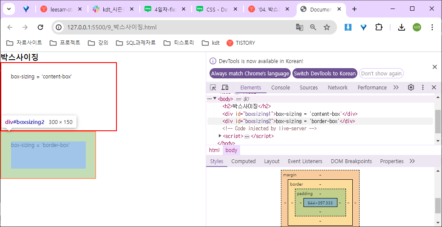Open the DOM Breakpoints tab
This screenshot has width=442, height=227.
[351, 161]
